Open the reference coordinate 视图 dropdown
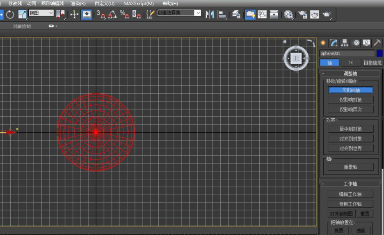 [x=41, y=13]
